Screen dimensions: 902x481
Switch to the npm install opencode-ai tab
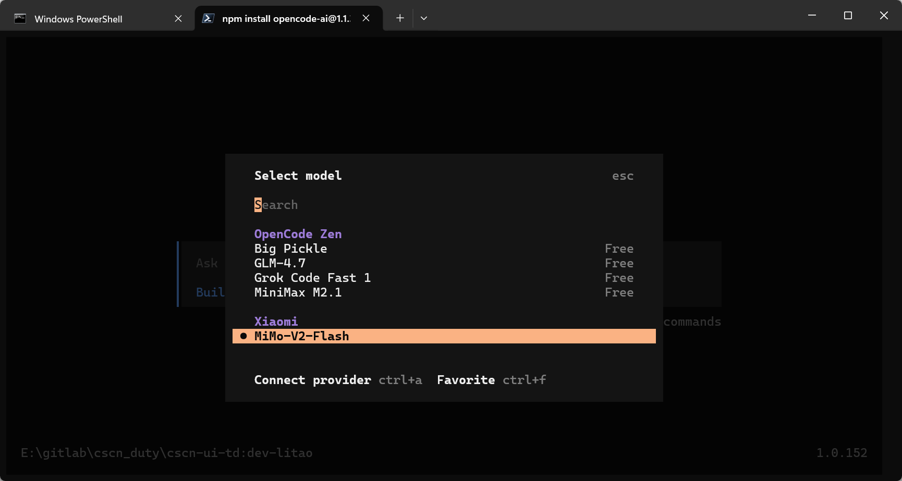pyautogui.click(x=285, y=19)
